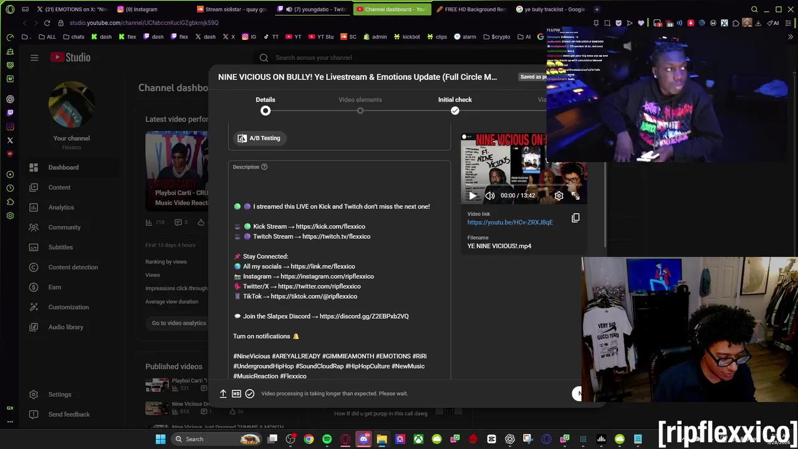
Task: Click the upload status arrow icon
Action: [223, 393]
